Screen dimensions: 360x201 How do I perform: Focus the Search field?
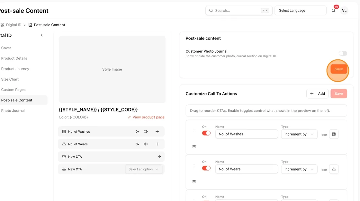click(x=239, y=11)
